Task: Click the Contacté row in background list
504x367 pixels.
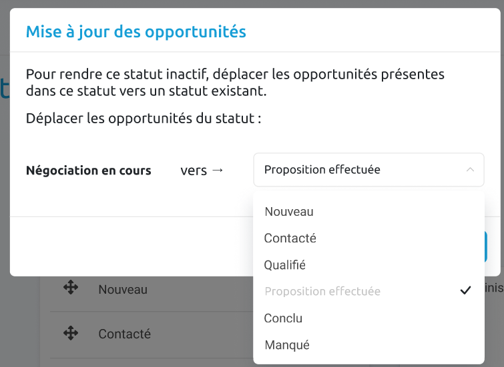Action: click(152, 334)
